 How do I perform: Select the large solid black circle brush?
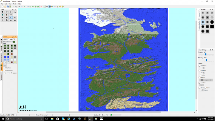click(212, 22)
